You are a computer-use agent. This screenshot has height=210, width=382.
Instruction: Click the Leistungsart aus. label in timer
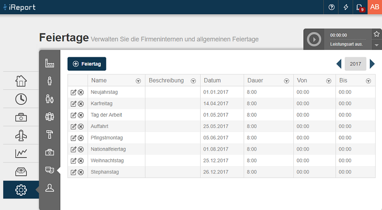[x=346, y=44]
